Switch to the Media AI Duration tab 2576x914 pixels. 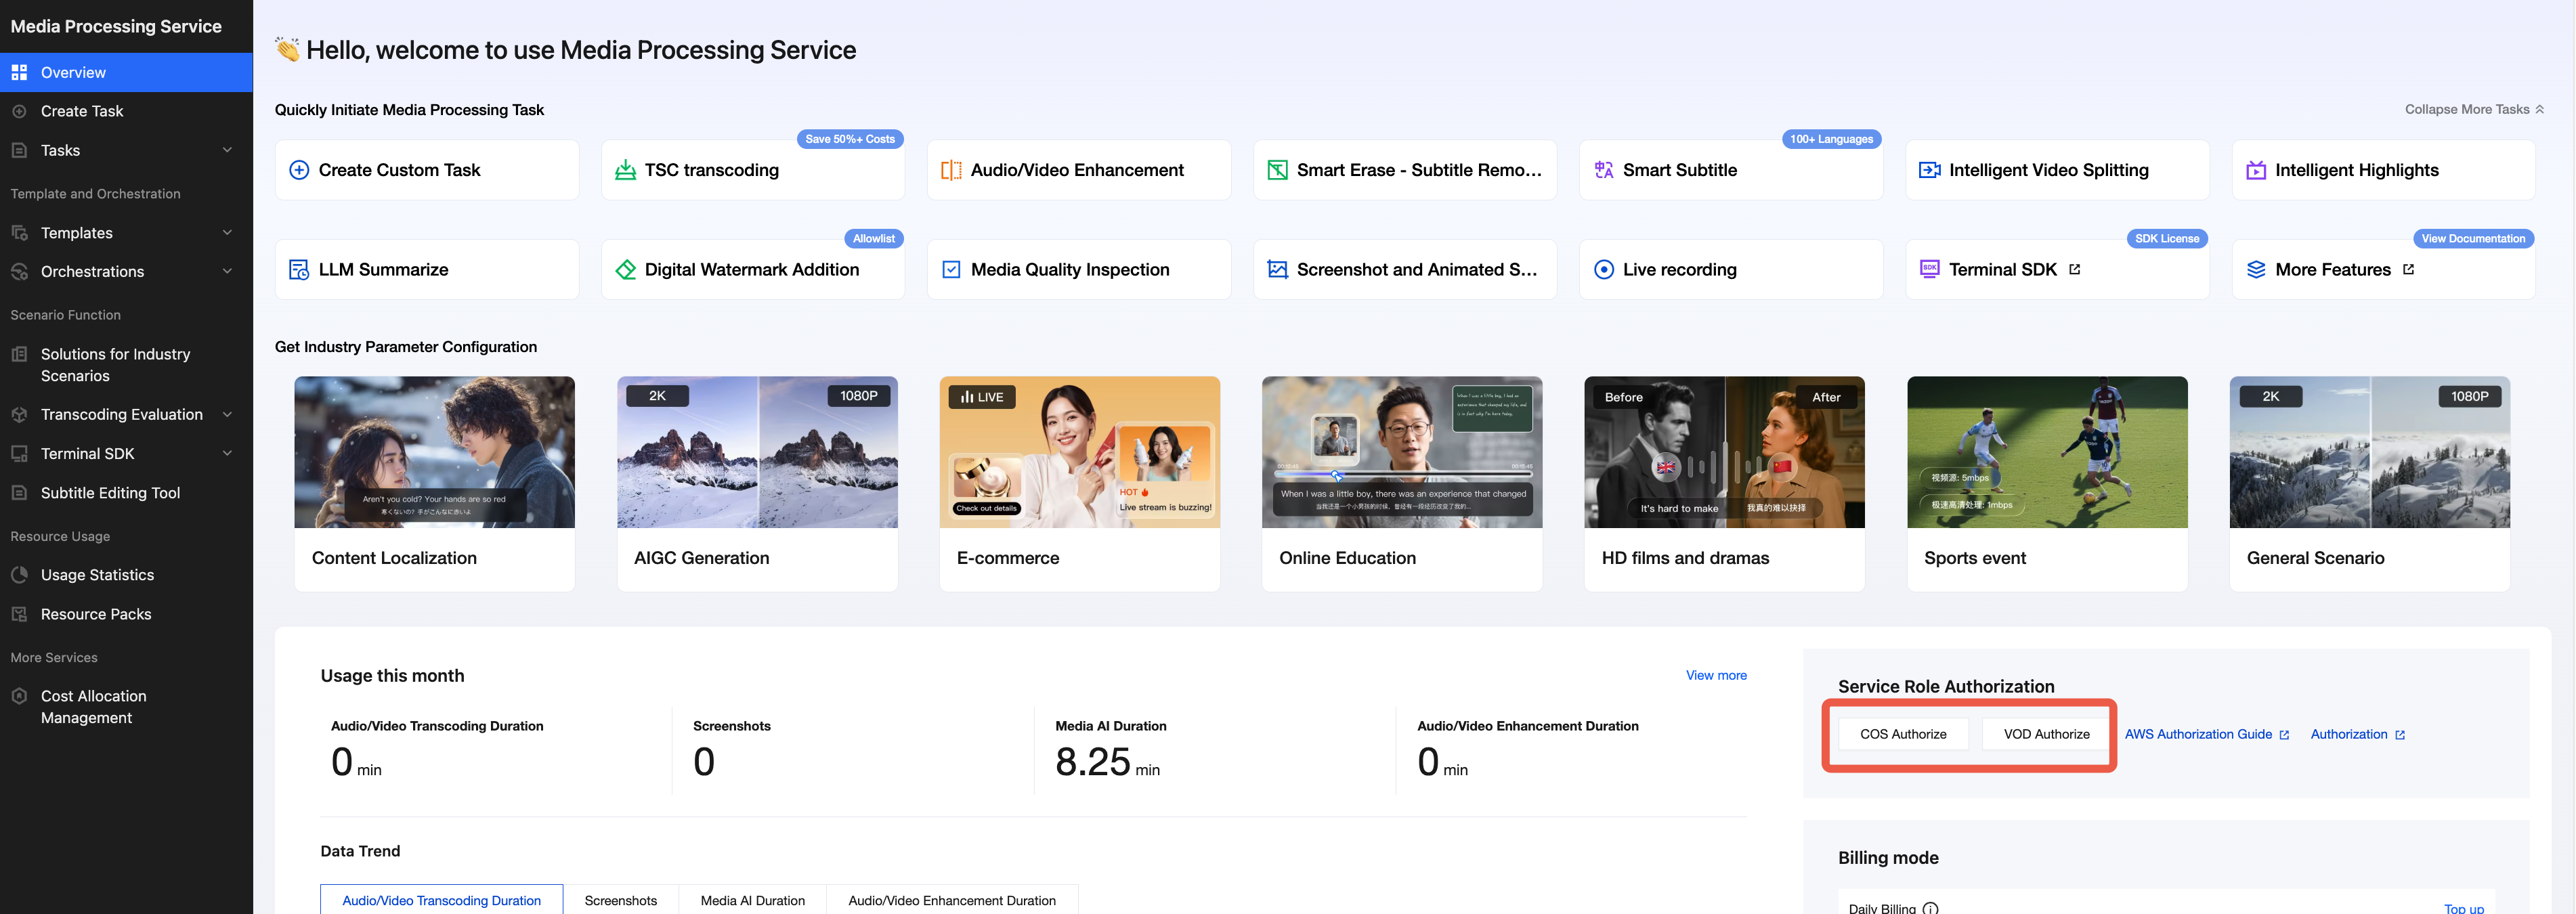(x=752, y=900)
